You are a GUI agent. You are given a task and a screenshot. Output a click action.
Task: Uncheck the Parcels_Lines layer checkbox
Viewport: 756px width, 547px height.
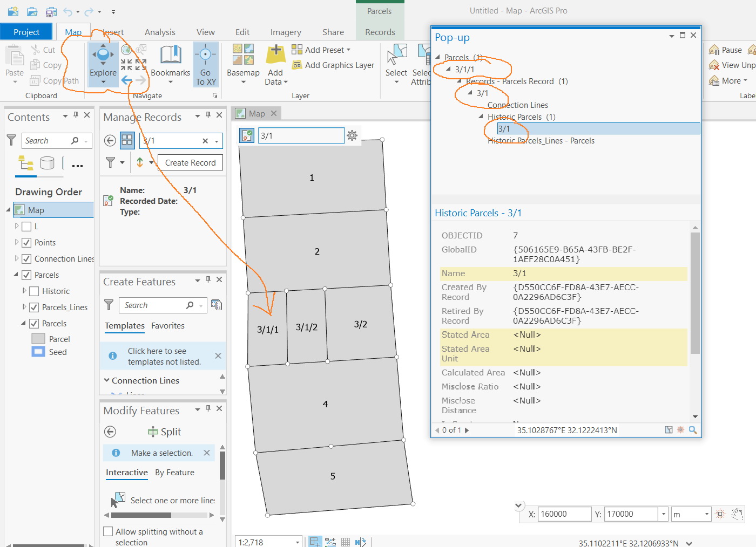pos(34,307)
